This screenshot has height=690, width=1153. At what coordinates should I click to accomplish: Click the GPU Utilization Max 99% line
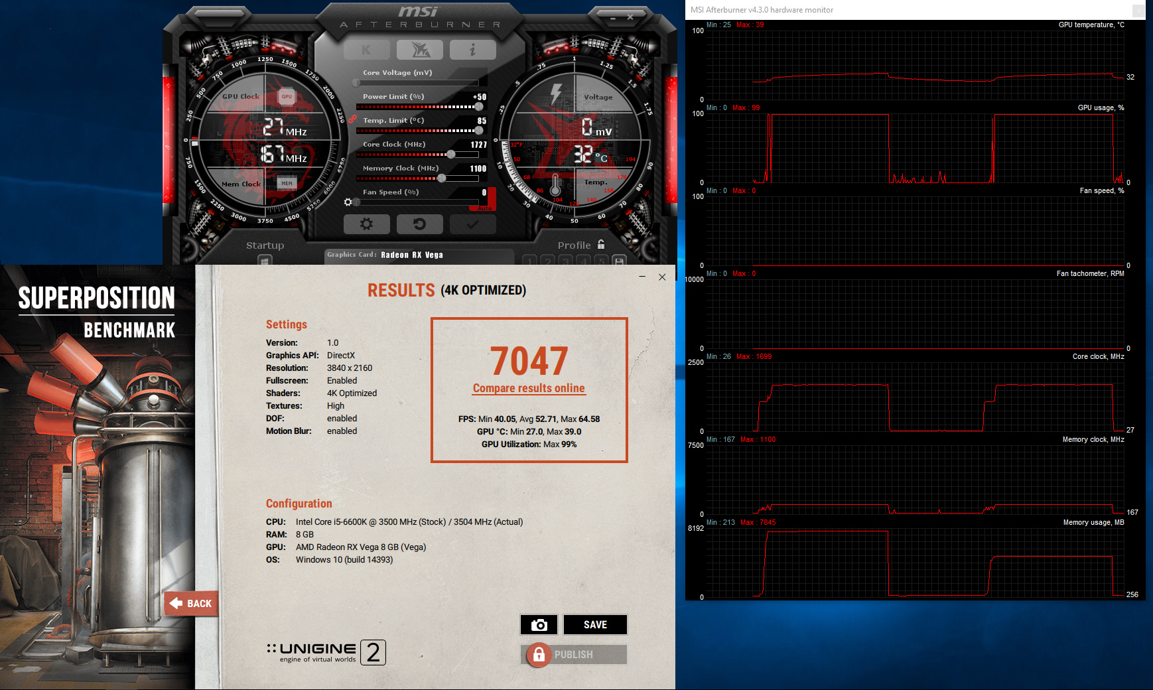pyautogui.click(x=529, y=444)
